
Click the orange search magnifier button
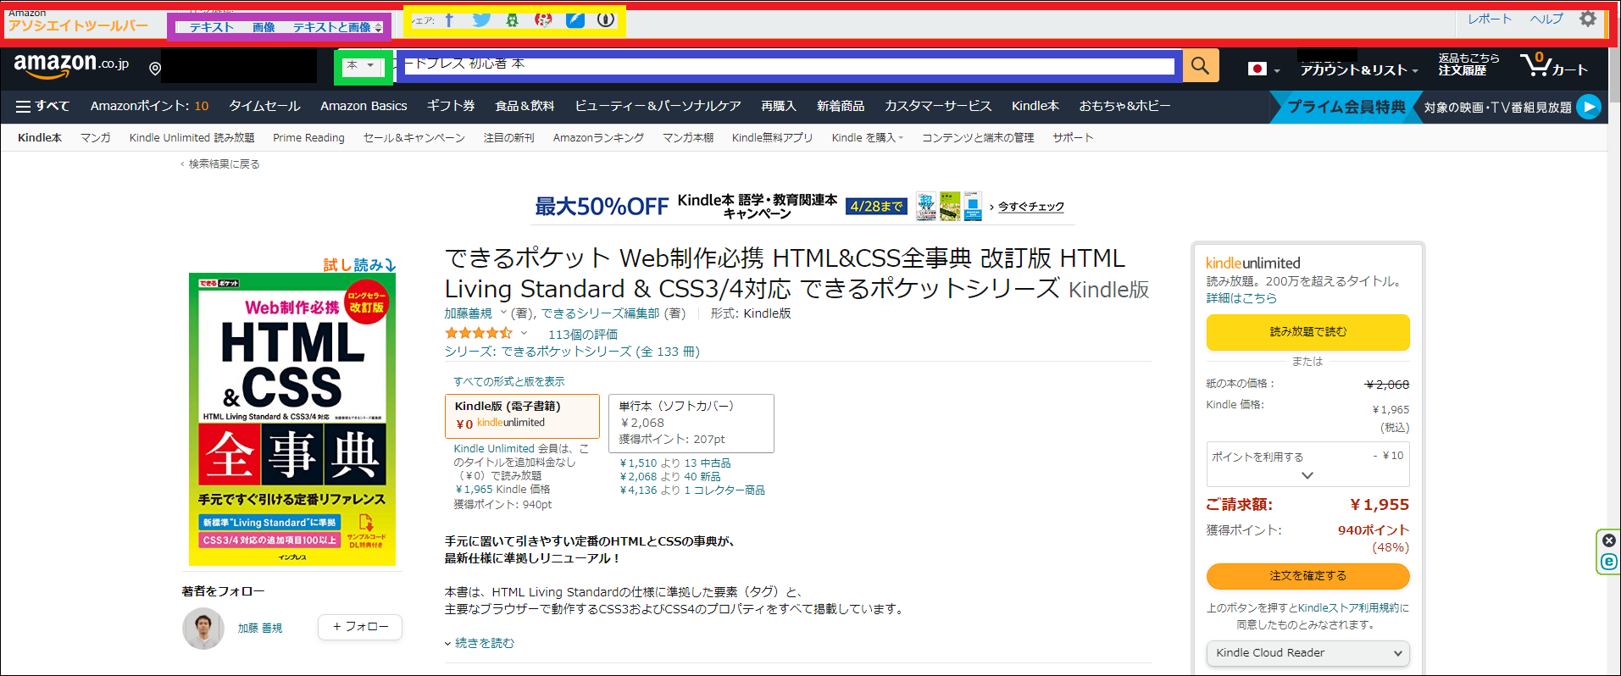pos(1201,65)
